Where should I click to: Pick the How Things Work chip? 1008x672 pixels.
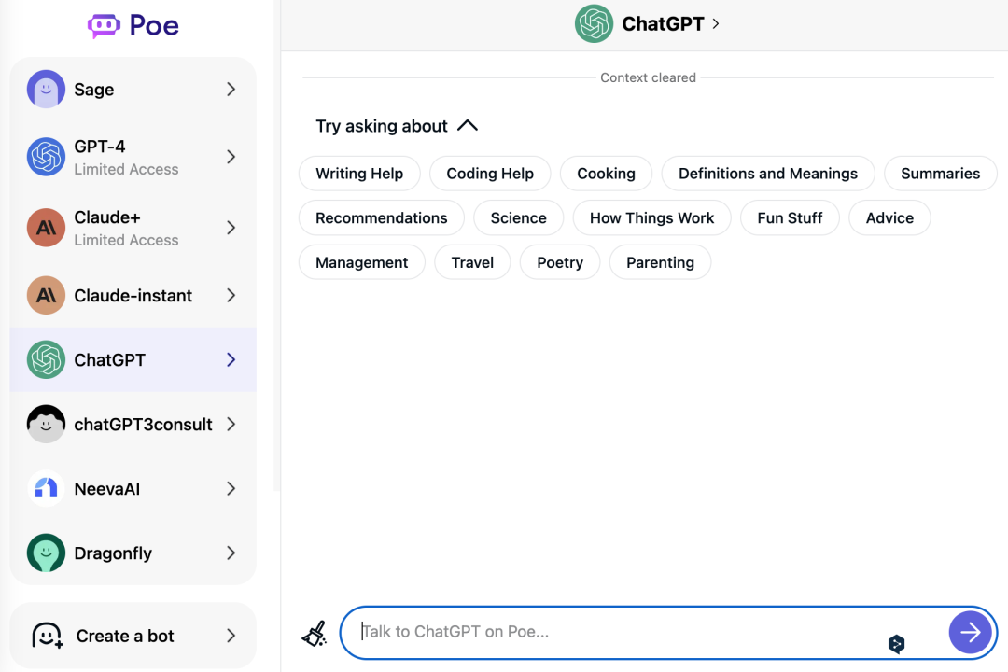coord(651,218)
